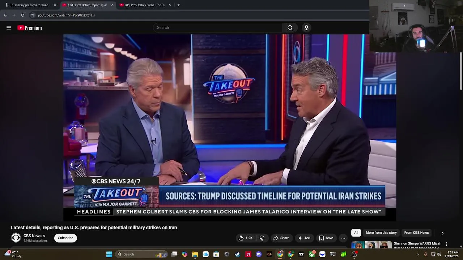Save the video to a playlist
Screen dimensions: 463x260
[x=326, y=238]
